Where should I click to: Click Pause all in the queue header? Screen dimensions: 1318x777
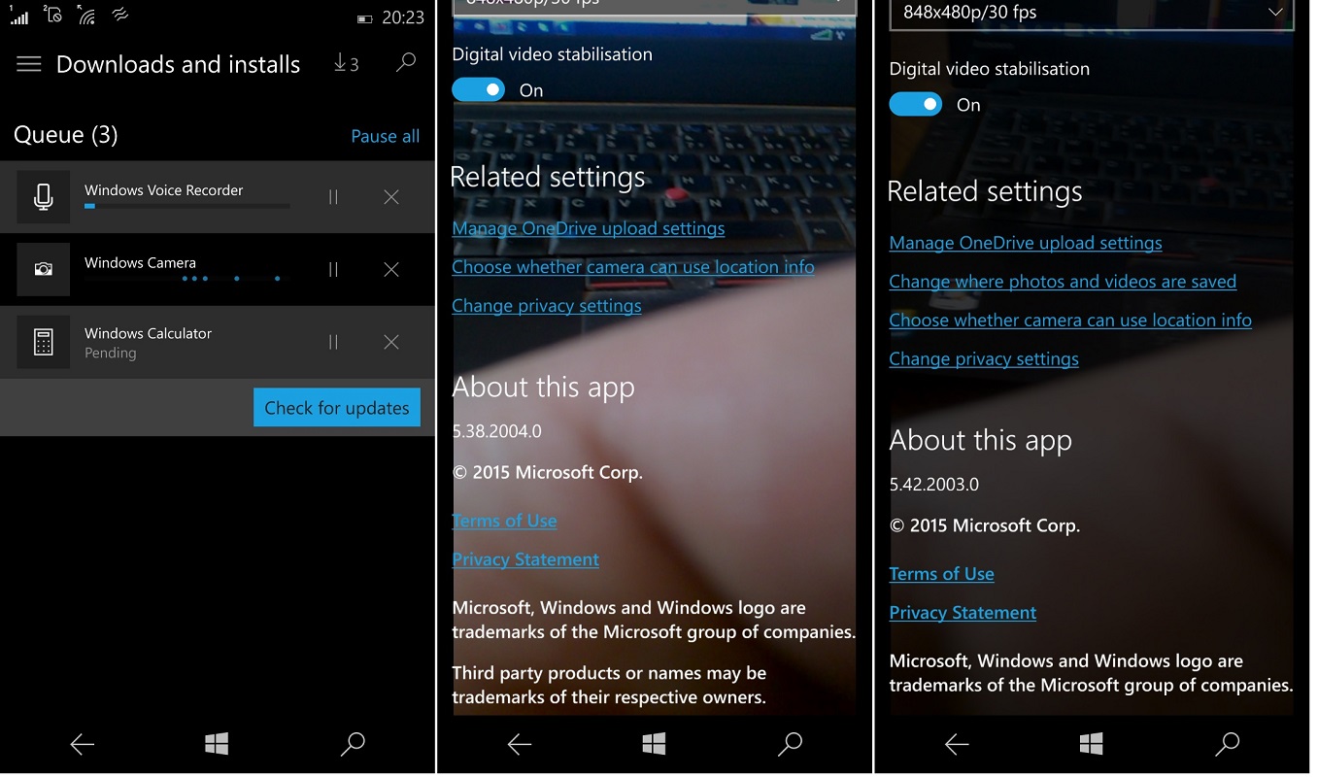click(386, 136)
